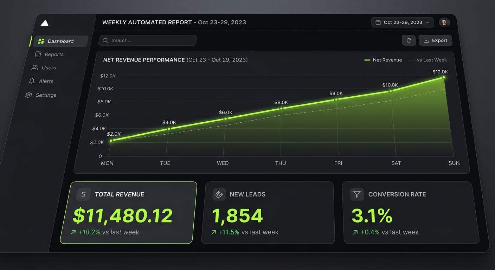Click the funnel icon on Conversion Rate card
The height and width of the screenshot is (270, 495).
tap(356, 194)
